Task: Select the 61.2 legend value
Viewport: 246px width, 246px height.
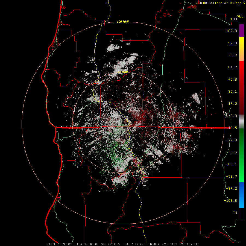Action: pyautogui.click(x=233, y=67)
